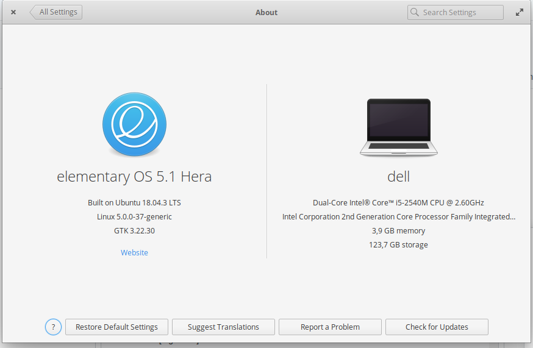Select the Dual-Core Intel Core i5-2540M CPU text
533x348 pixels.
pos(398,202)
